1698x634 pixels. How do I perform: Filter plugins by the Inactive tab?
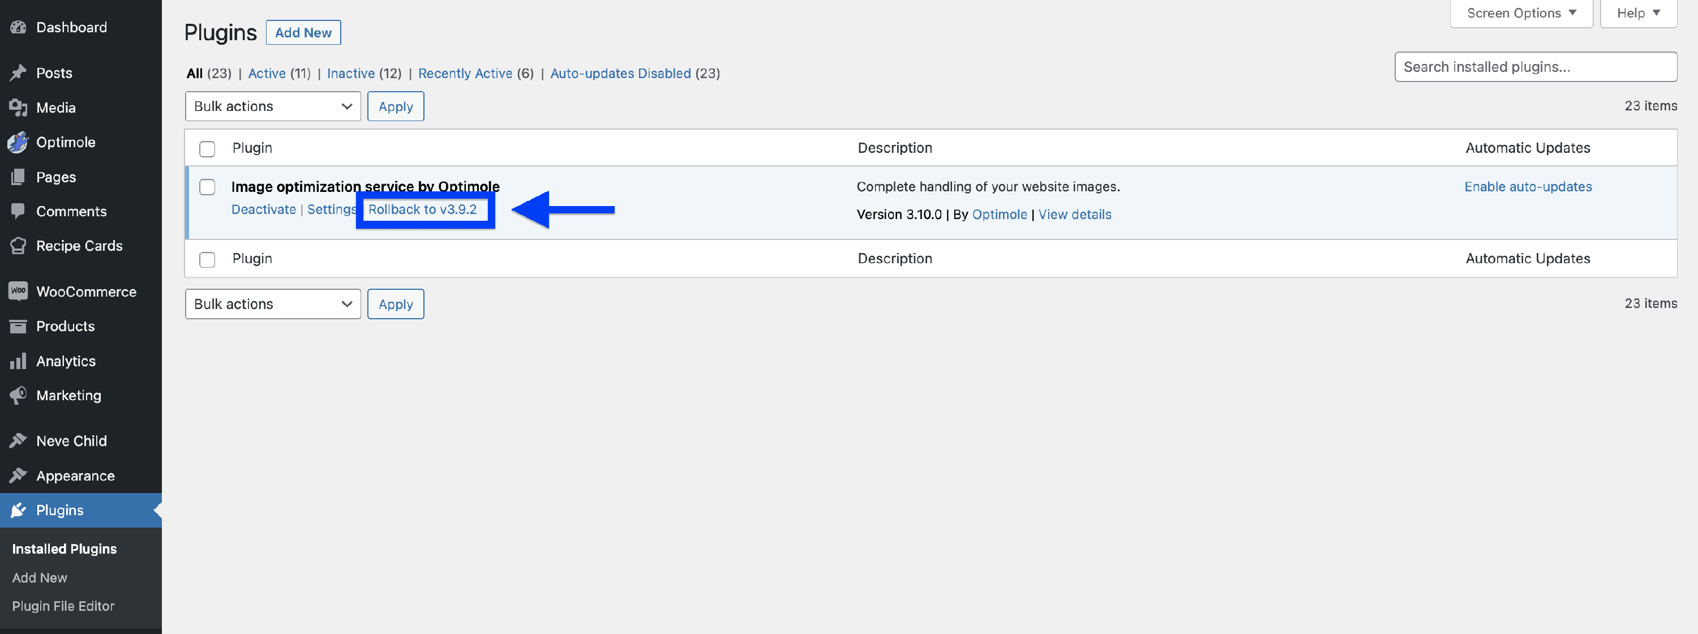[x=350, y=73]
